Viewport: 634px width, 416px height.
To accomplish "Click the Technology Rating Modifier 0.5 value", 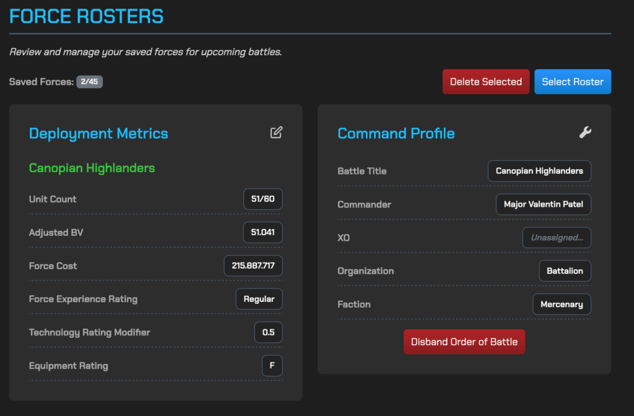I will click(268, 332).
